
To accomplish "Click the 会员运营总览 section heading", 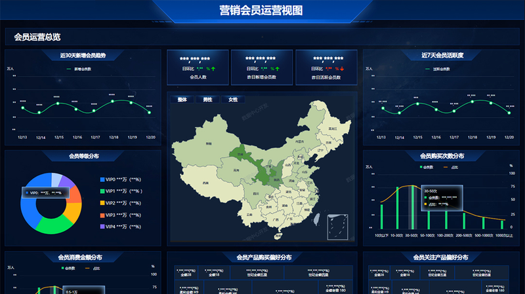I will [x=37, y=37].
